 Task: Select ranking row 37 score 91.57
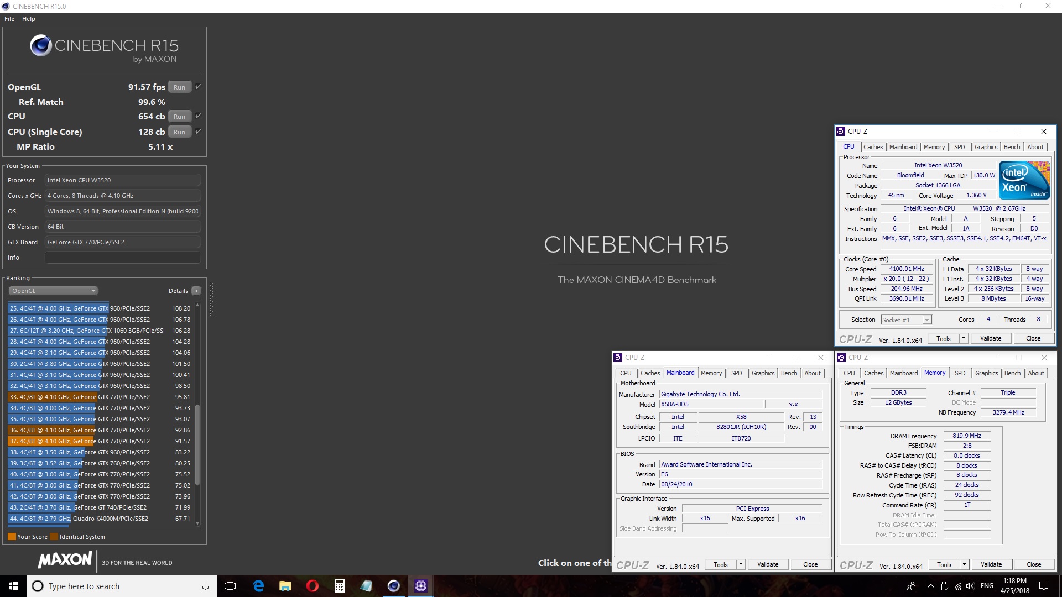pos(100,441)
